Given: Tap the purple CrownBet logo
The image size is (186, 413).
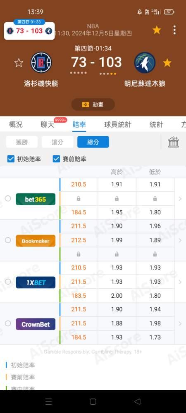Looking at the screenshot, I should pos(36,324).
